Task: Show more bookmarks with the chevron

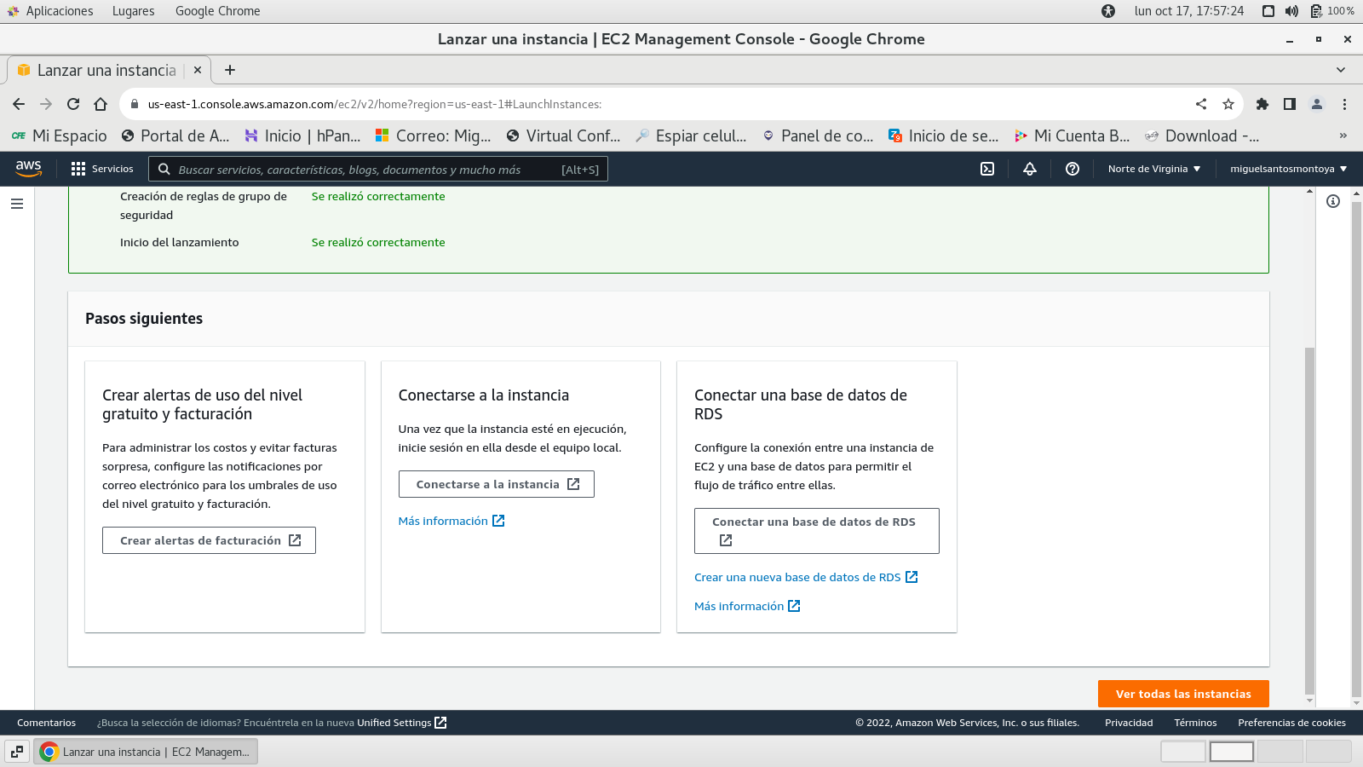Action: 1343,136
